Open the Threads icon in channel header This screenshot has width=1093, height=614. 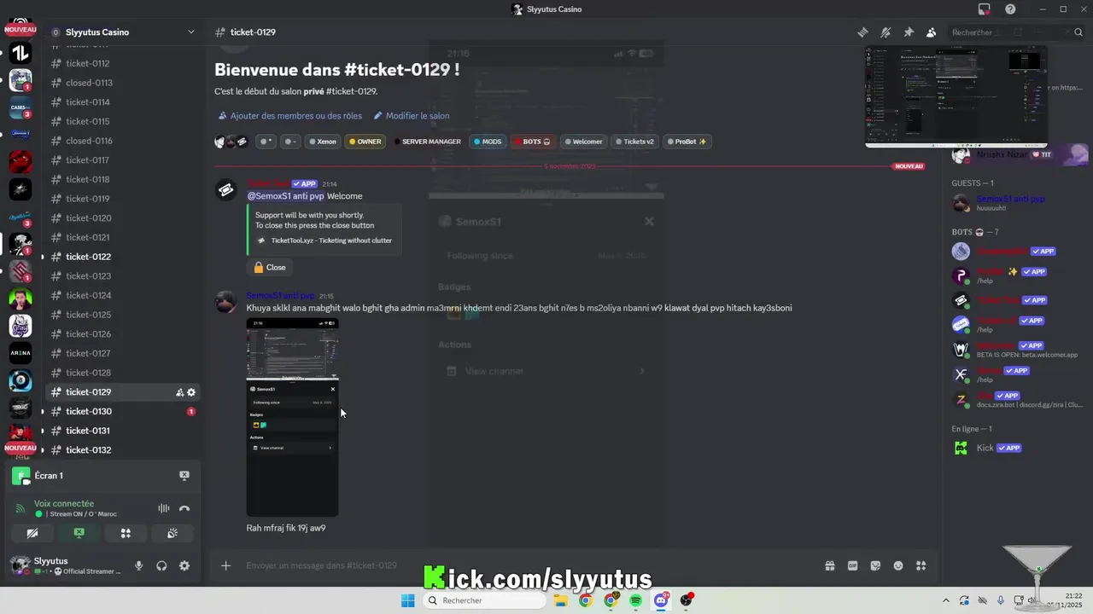click(x=863, y=32)
